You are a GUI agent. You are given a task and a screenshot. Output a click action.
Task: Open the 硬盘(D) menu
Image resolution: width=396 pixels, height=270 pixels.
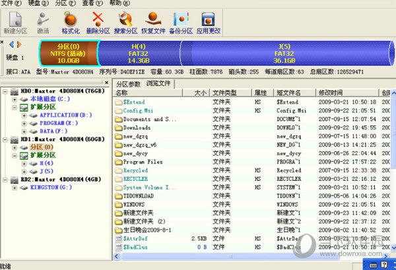pos(33,3)
